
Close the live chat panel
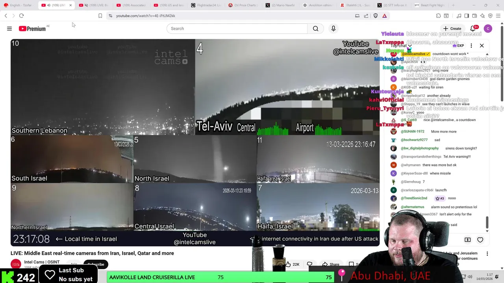482,46
